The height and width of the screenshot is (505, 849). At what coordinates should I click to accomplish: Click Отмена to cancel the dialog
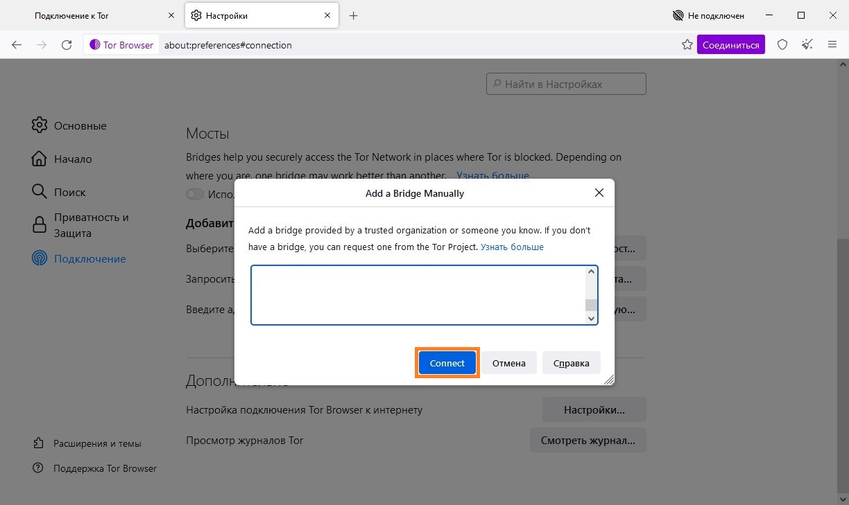509,363
